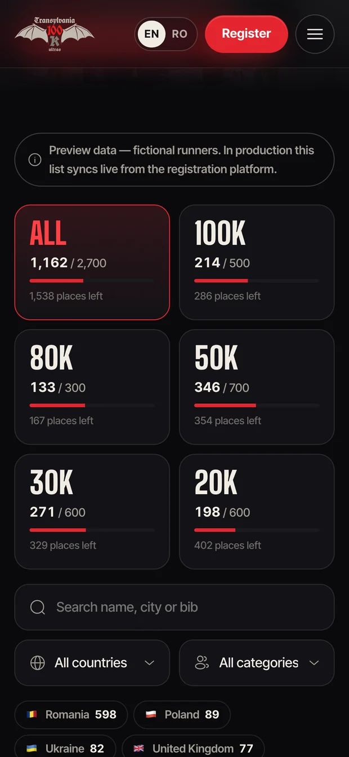The image size is (349, 757).
Task: Filter by Ukraine 82 chip
Action: [x=65, y=747]
